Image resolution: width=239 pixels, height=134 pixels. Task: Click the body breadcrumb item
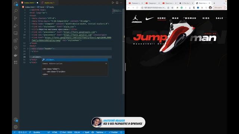50,7
